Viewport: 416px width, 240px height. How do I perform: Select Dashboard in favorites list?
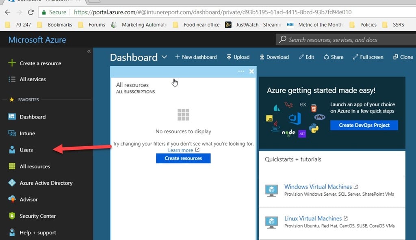(32, 117)
